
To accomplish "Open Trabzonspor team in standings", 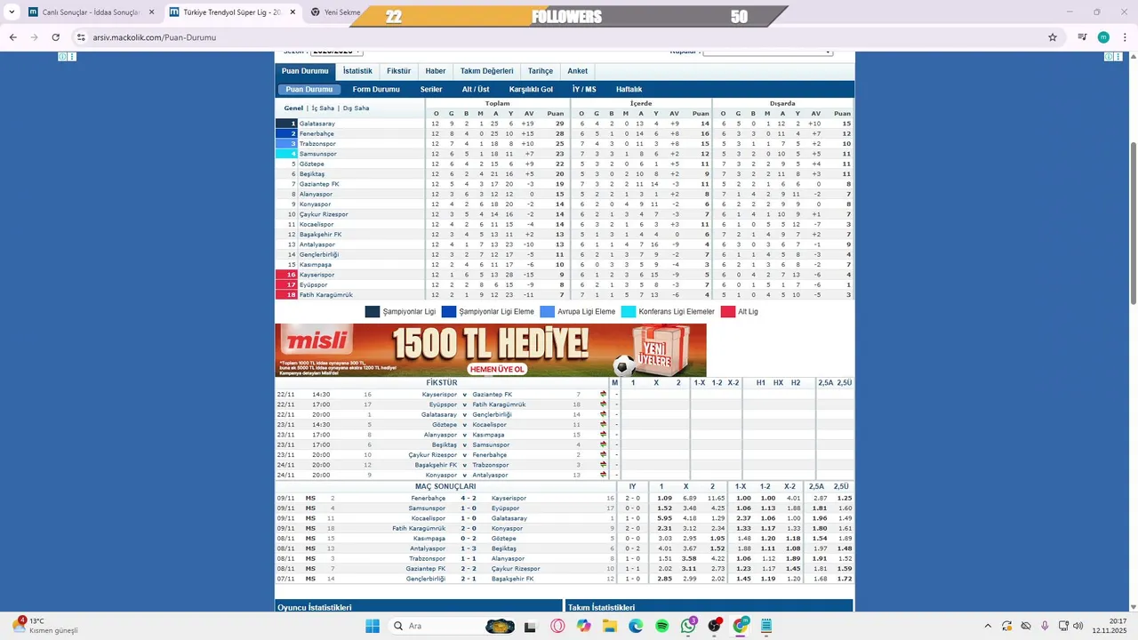I will [x=317, y=143].
